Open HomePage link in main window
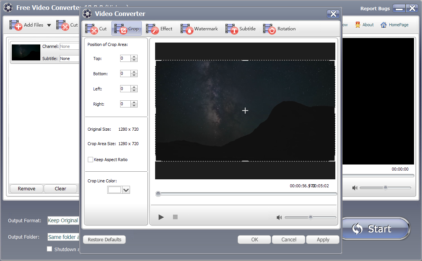This screenshot has width=422, height=261. 395,25
